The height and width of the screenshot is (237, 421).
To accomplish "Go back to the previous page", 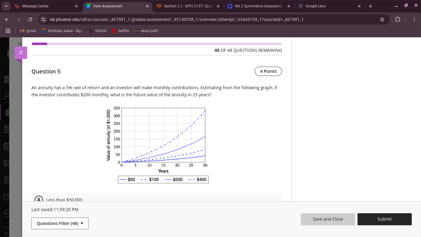I will click(7, 19).
